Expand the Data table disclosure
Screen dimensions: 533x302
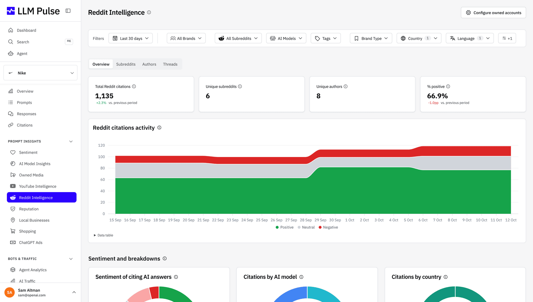click(x=103, y=235)
